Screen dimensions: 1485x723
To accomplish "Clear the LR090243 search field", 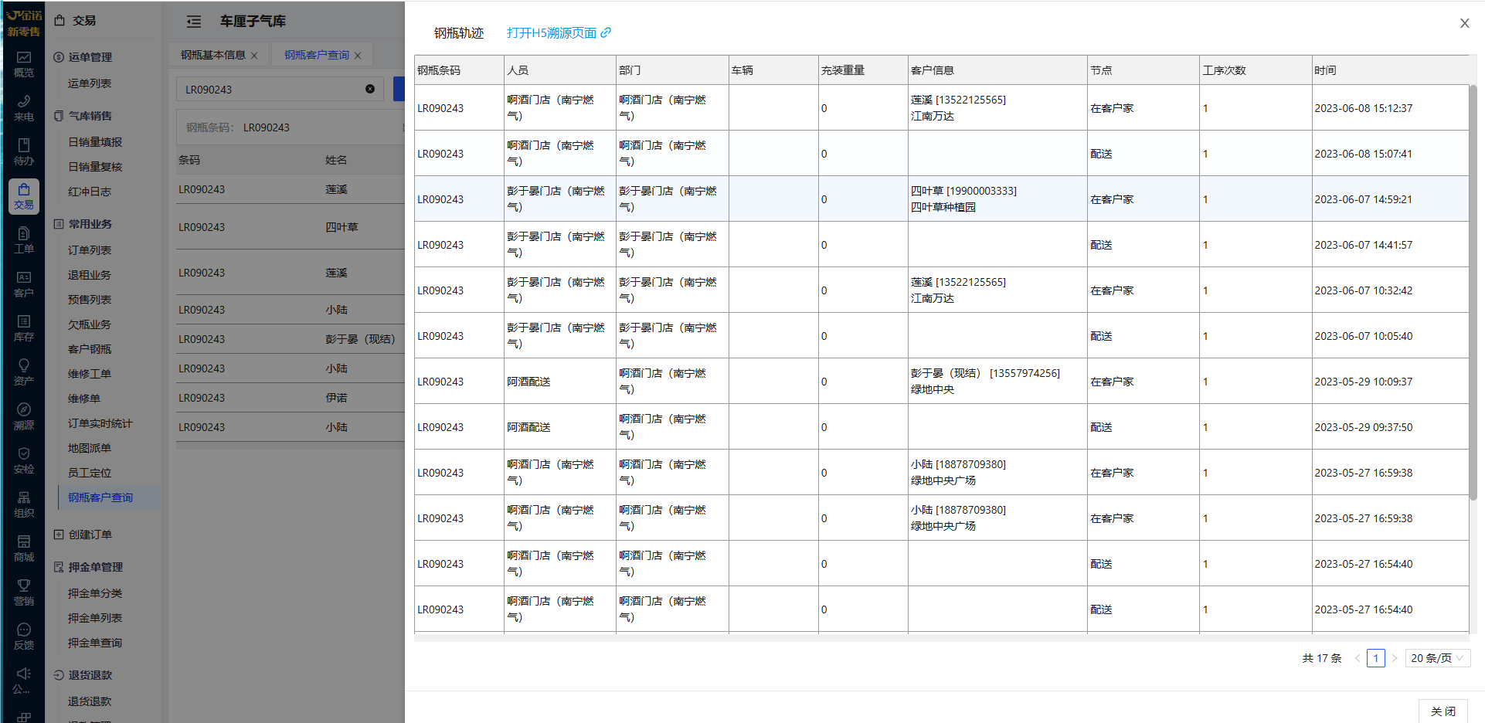I will [370, 89].
